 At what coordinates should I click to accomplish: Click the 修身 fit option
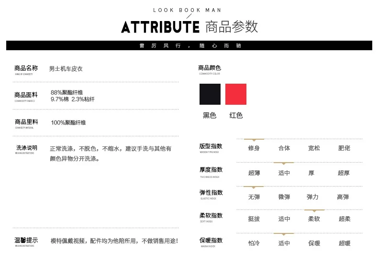pyautogui.click(x=254, y=148)
